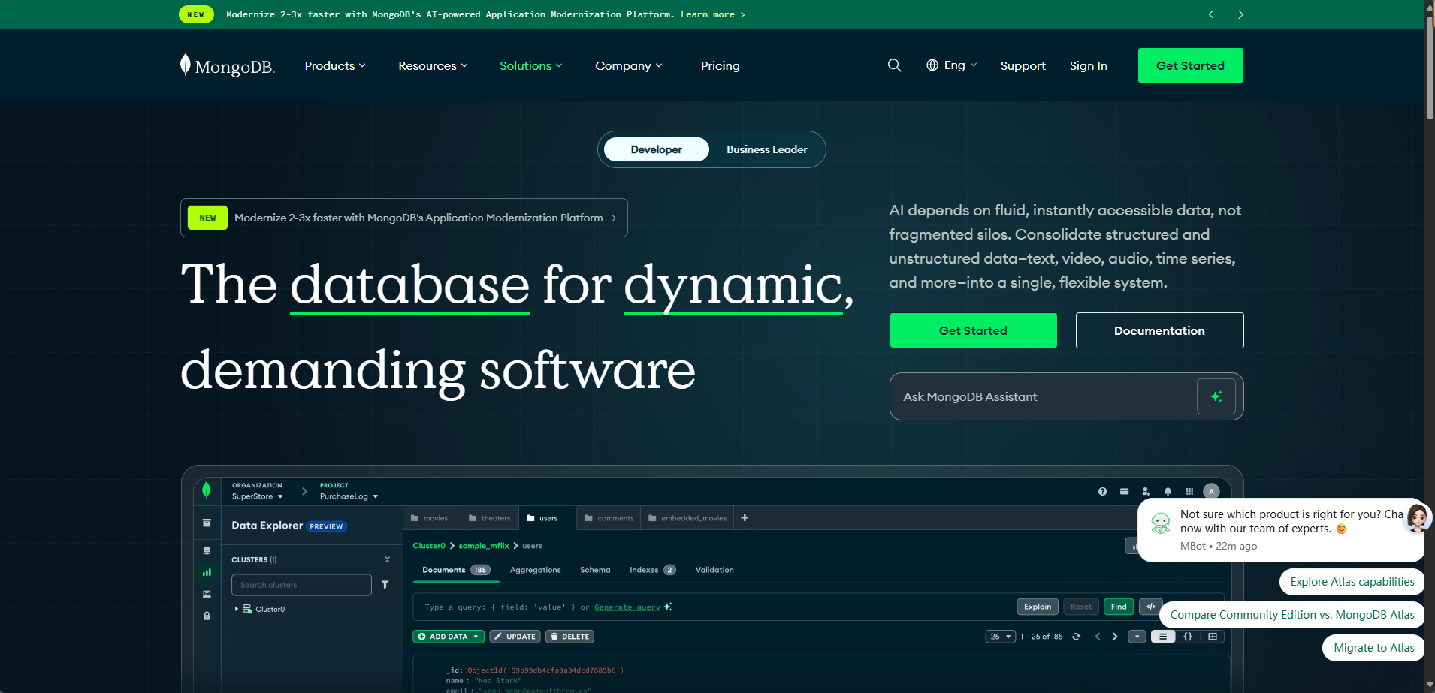The height and width of the screenshot is (693, 1435).
Task: Switch to the Aggregations tab
Action: 535,570
